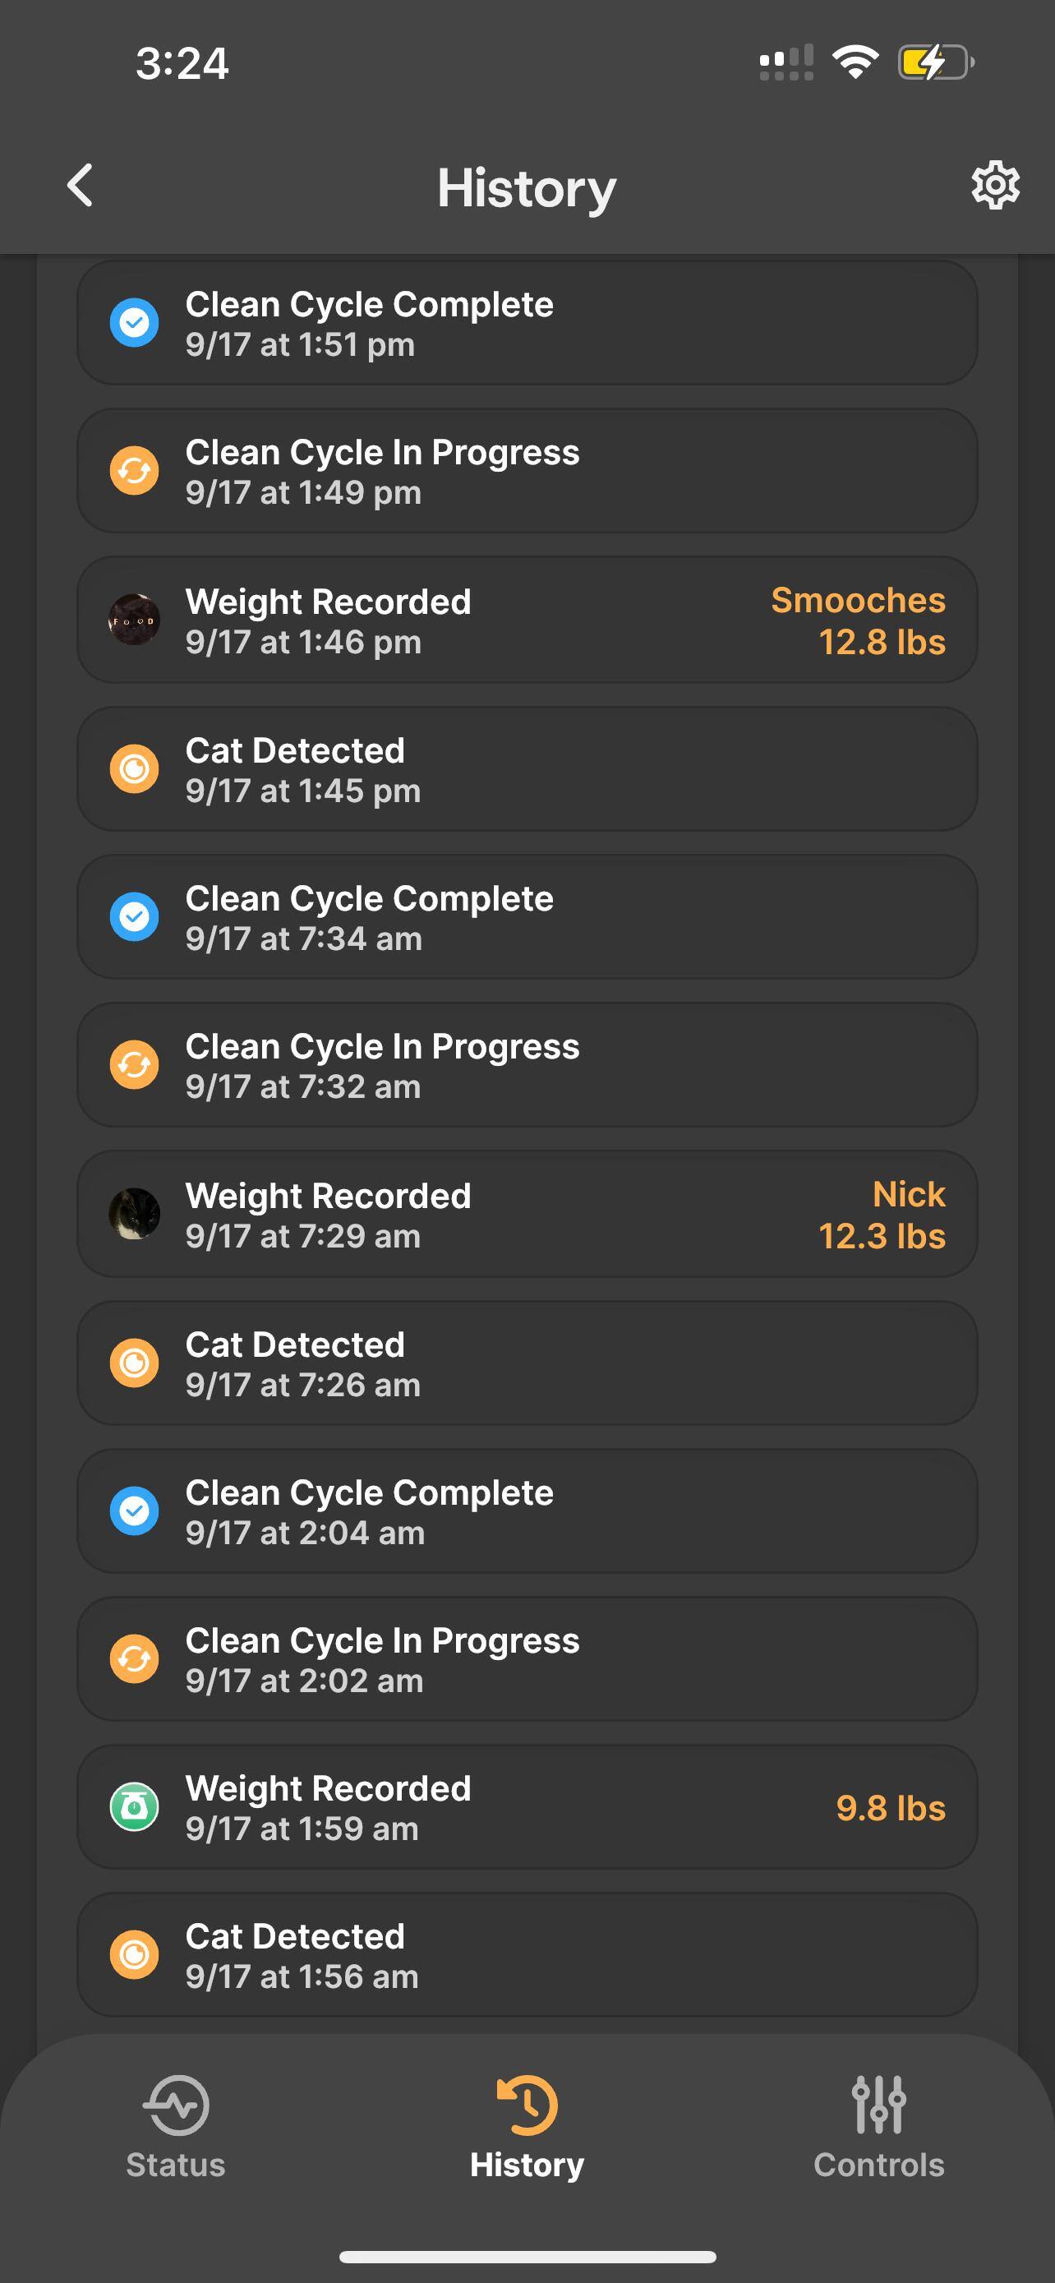The height and width of the screenshot is (2283, 1055).
Task: Tap the blue checkmark icon at 2:04 am
Action: click(x=134, y=1510)
